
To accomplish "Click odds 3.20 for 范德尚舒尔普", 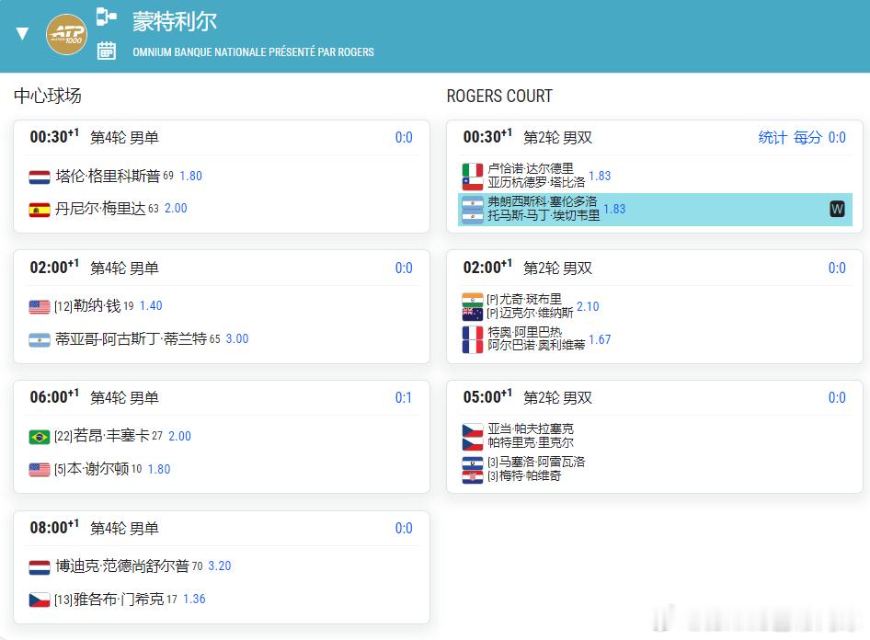I will click(220, 566).
